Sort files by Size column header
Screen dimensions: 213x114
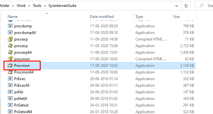tap(176, 17)
